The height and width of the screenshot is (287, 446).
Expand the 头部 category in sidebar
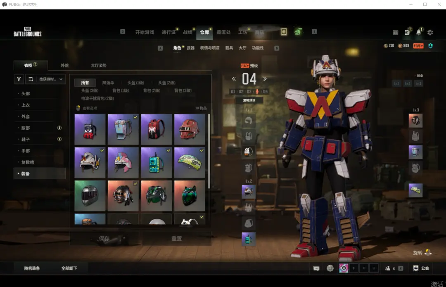40,93
